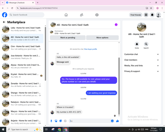This screenshot has width=165, height=132.
Task: Click the 'Where is it located?' message
Action: pyautogui.click(x=65, y=107)
